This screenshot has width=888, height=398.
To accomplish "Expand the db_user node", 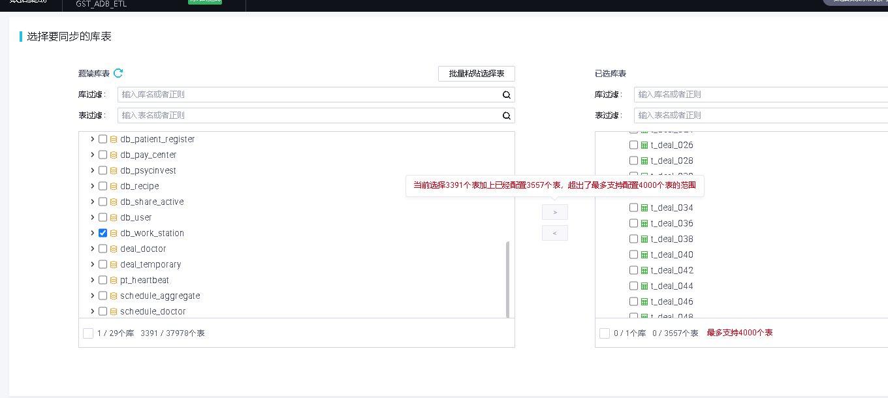I will coord(92,217).
